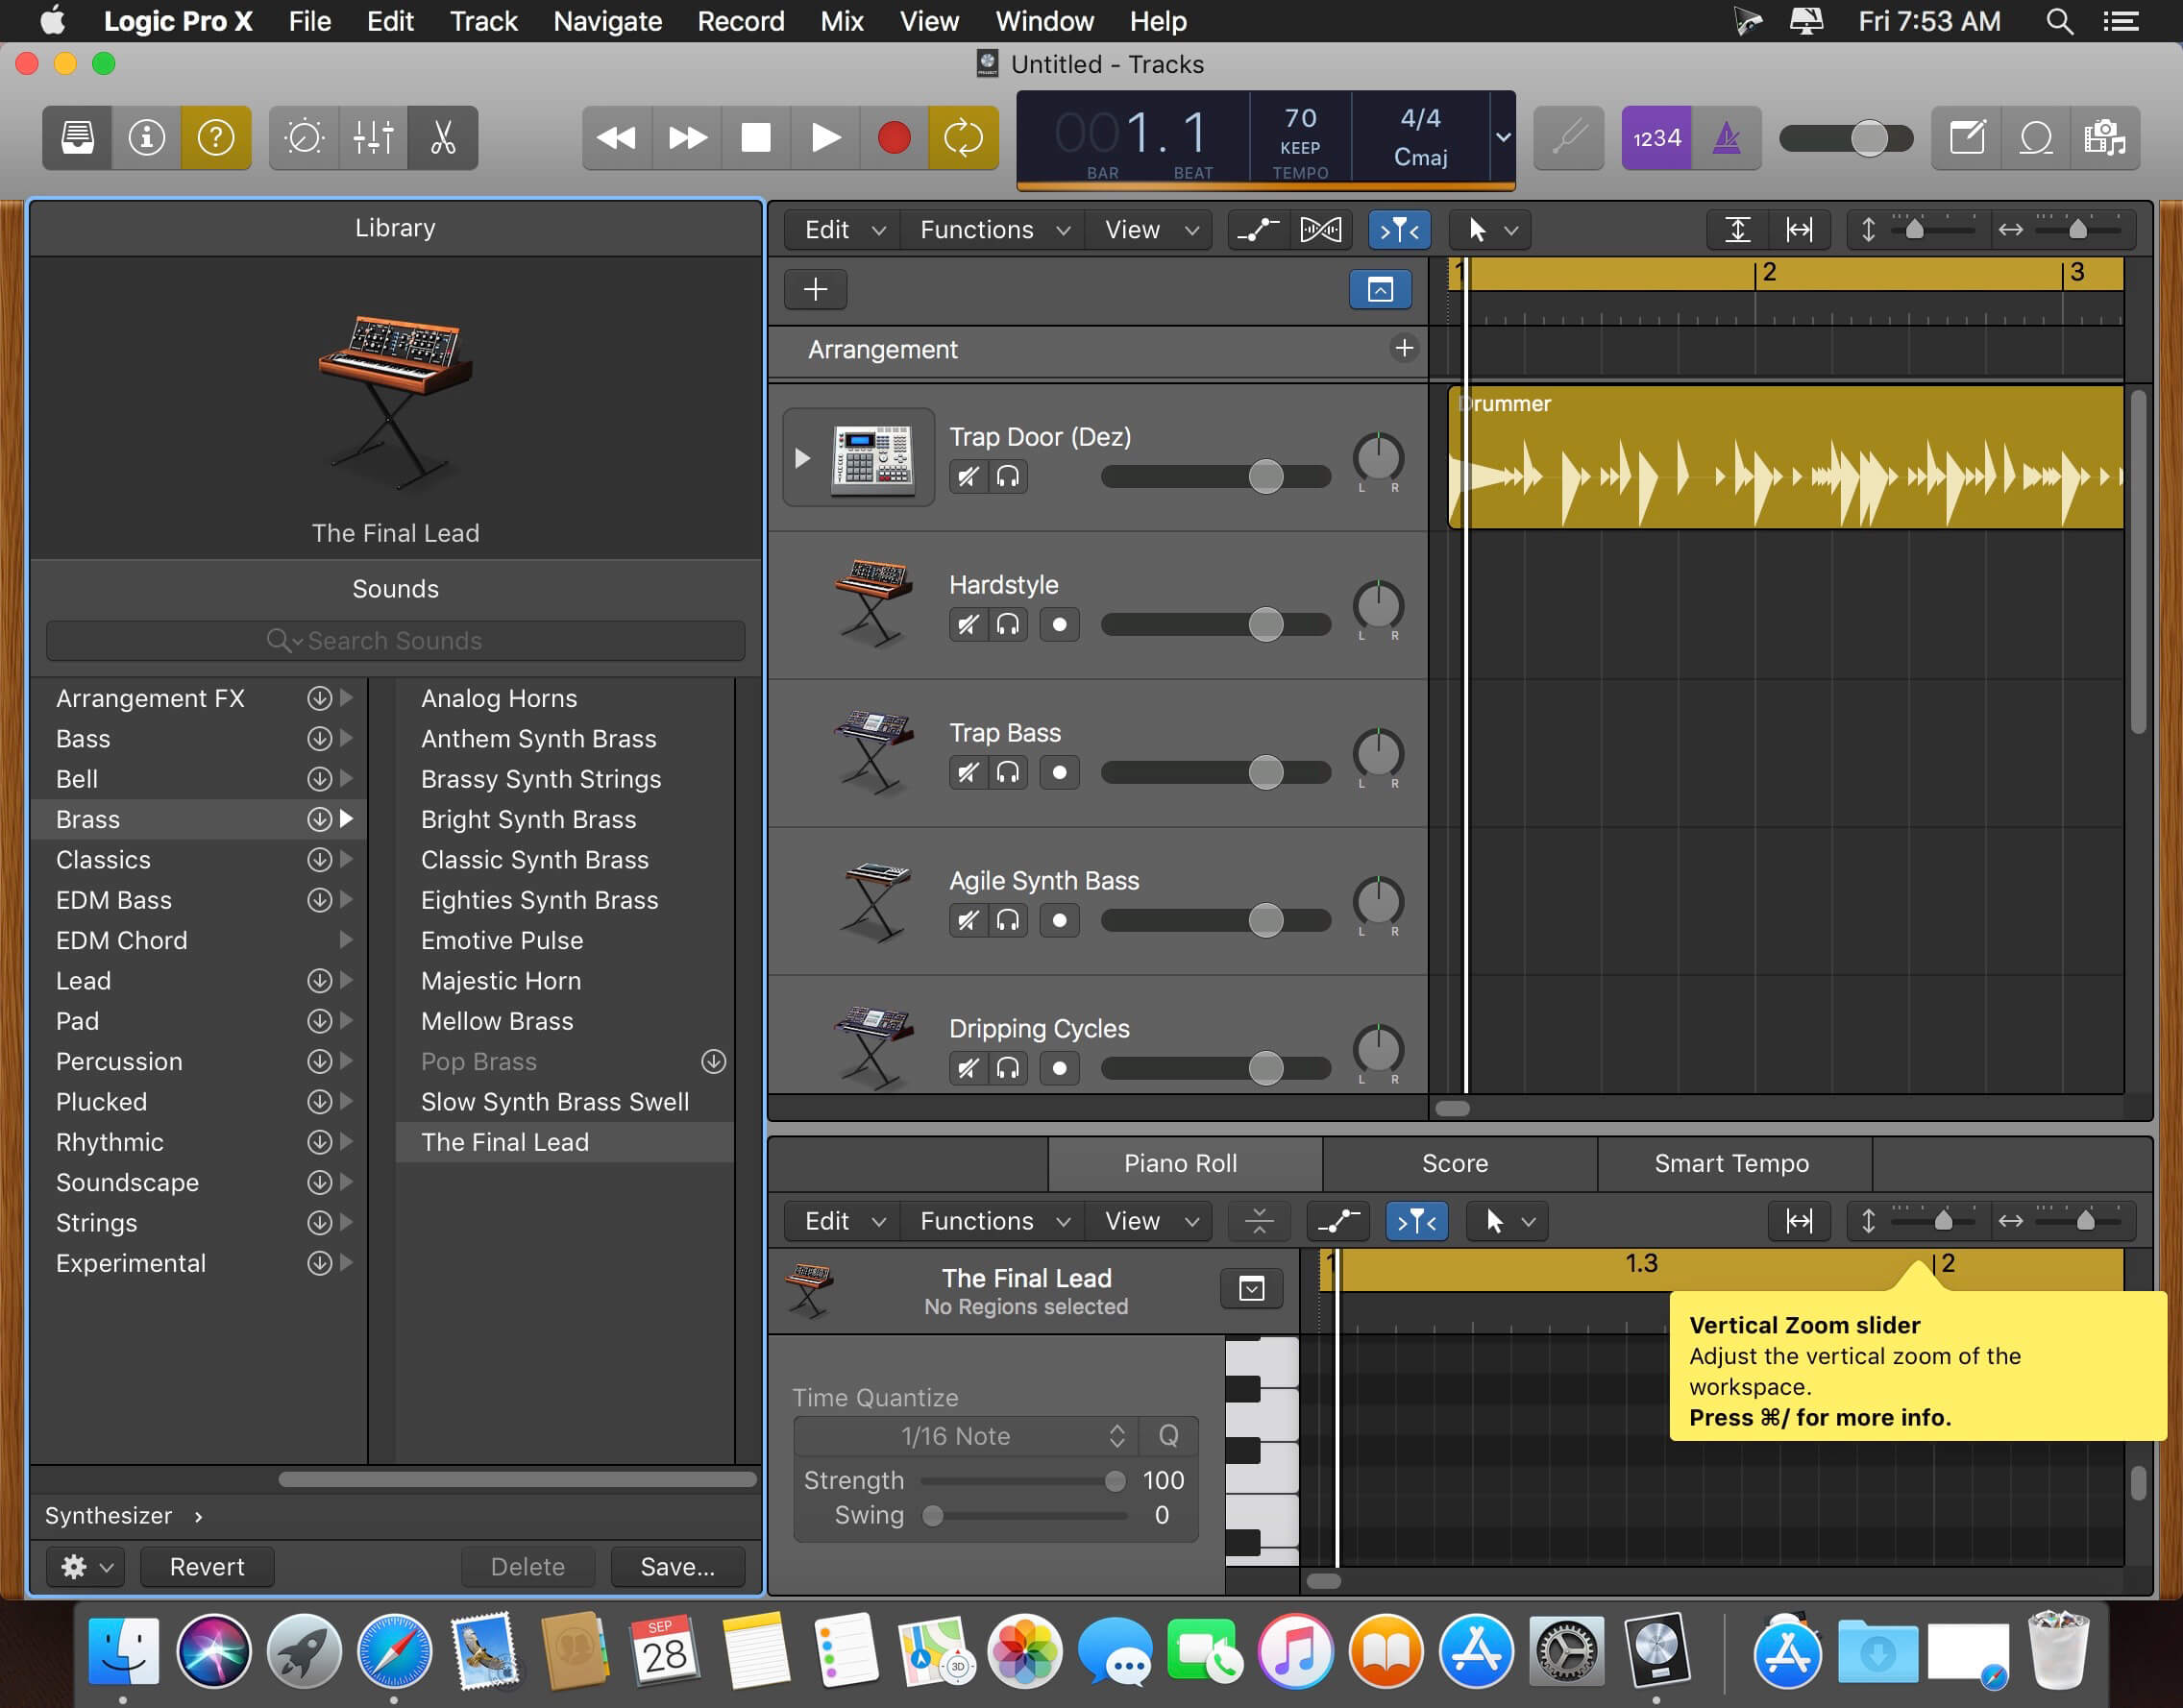This screenshot has width=2183, height=1708.
Task: Click the add track plus button
Action: pyautogui.click(x=815, y=289)
